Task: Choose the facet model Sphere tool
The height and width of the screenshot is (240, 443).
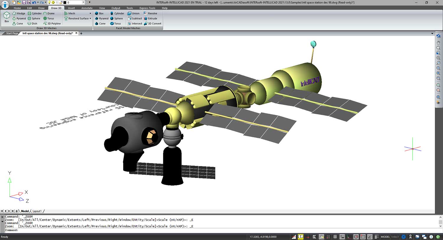Action: click(x=116, y=18)
